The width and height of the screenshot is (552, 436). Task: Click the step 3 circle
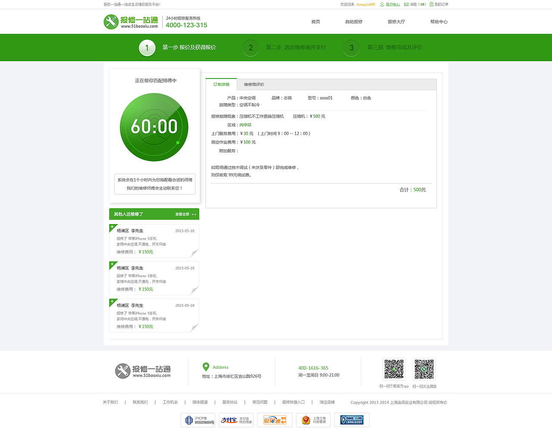[351, 48]
